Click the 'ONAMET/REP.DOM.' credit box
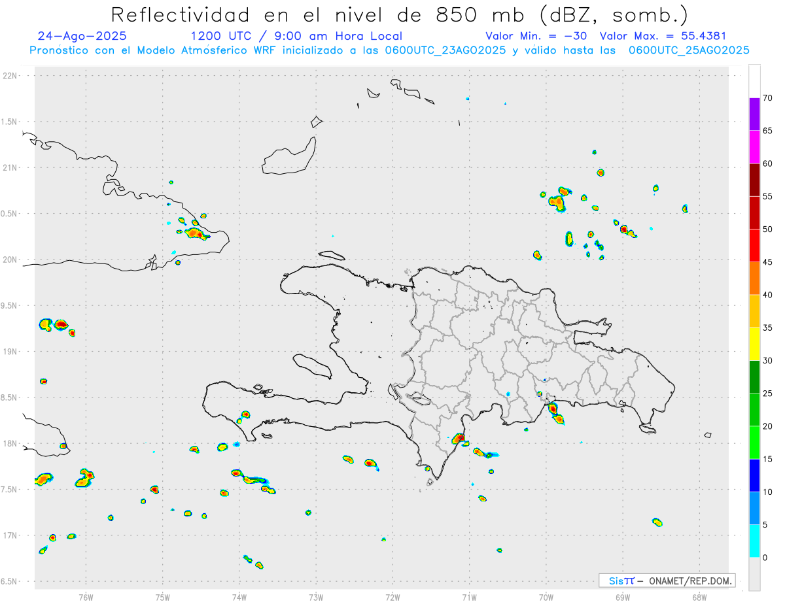 tap(667, 581)
